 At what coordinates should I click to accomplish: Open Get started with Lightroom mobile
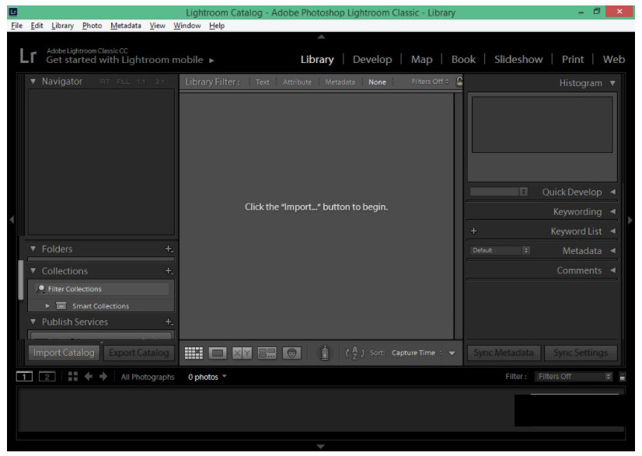[130, 60]
